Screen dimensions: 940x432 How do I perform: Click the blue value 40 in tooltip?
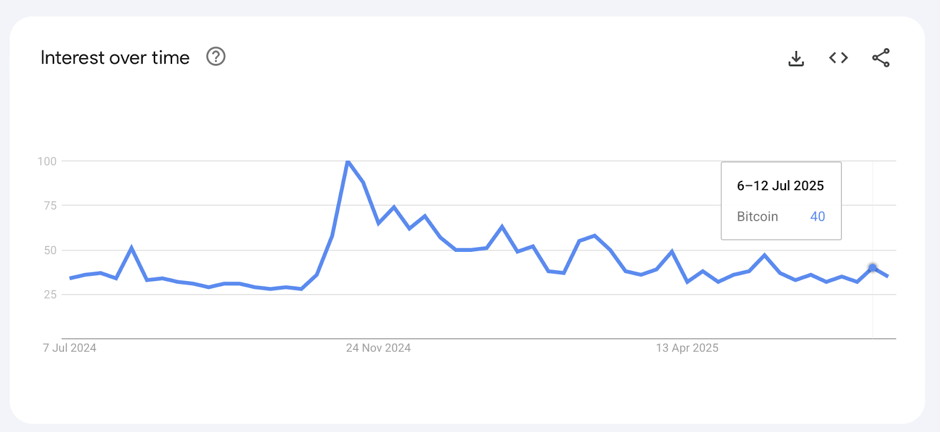[x=817, y=217]
